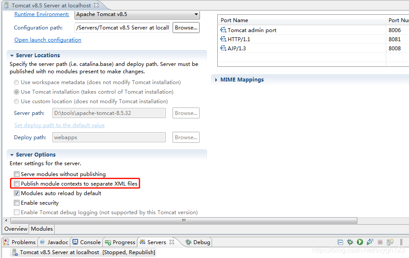Select the Servers tab
This screenshot has width=409, height=258.
point(157,242)
